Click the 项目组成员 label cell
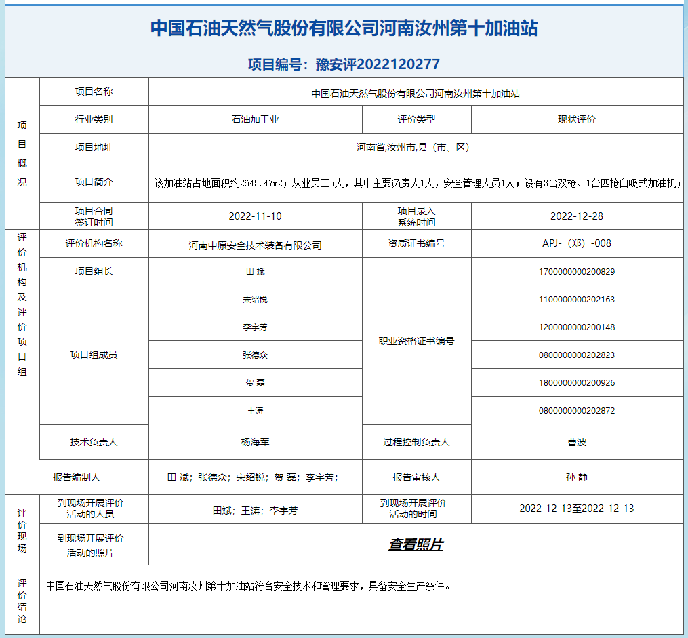The height and width of the screenshot is (638, 688). tap(94, 355)
